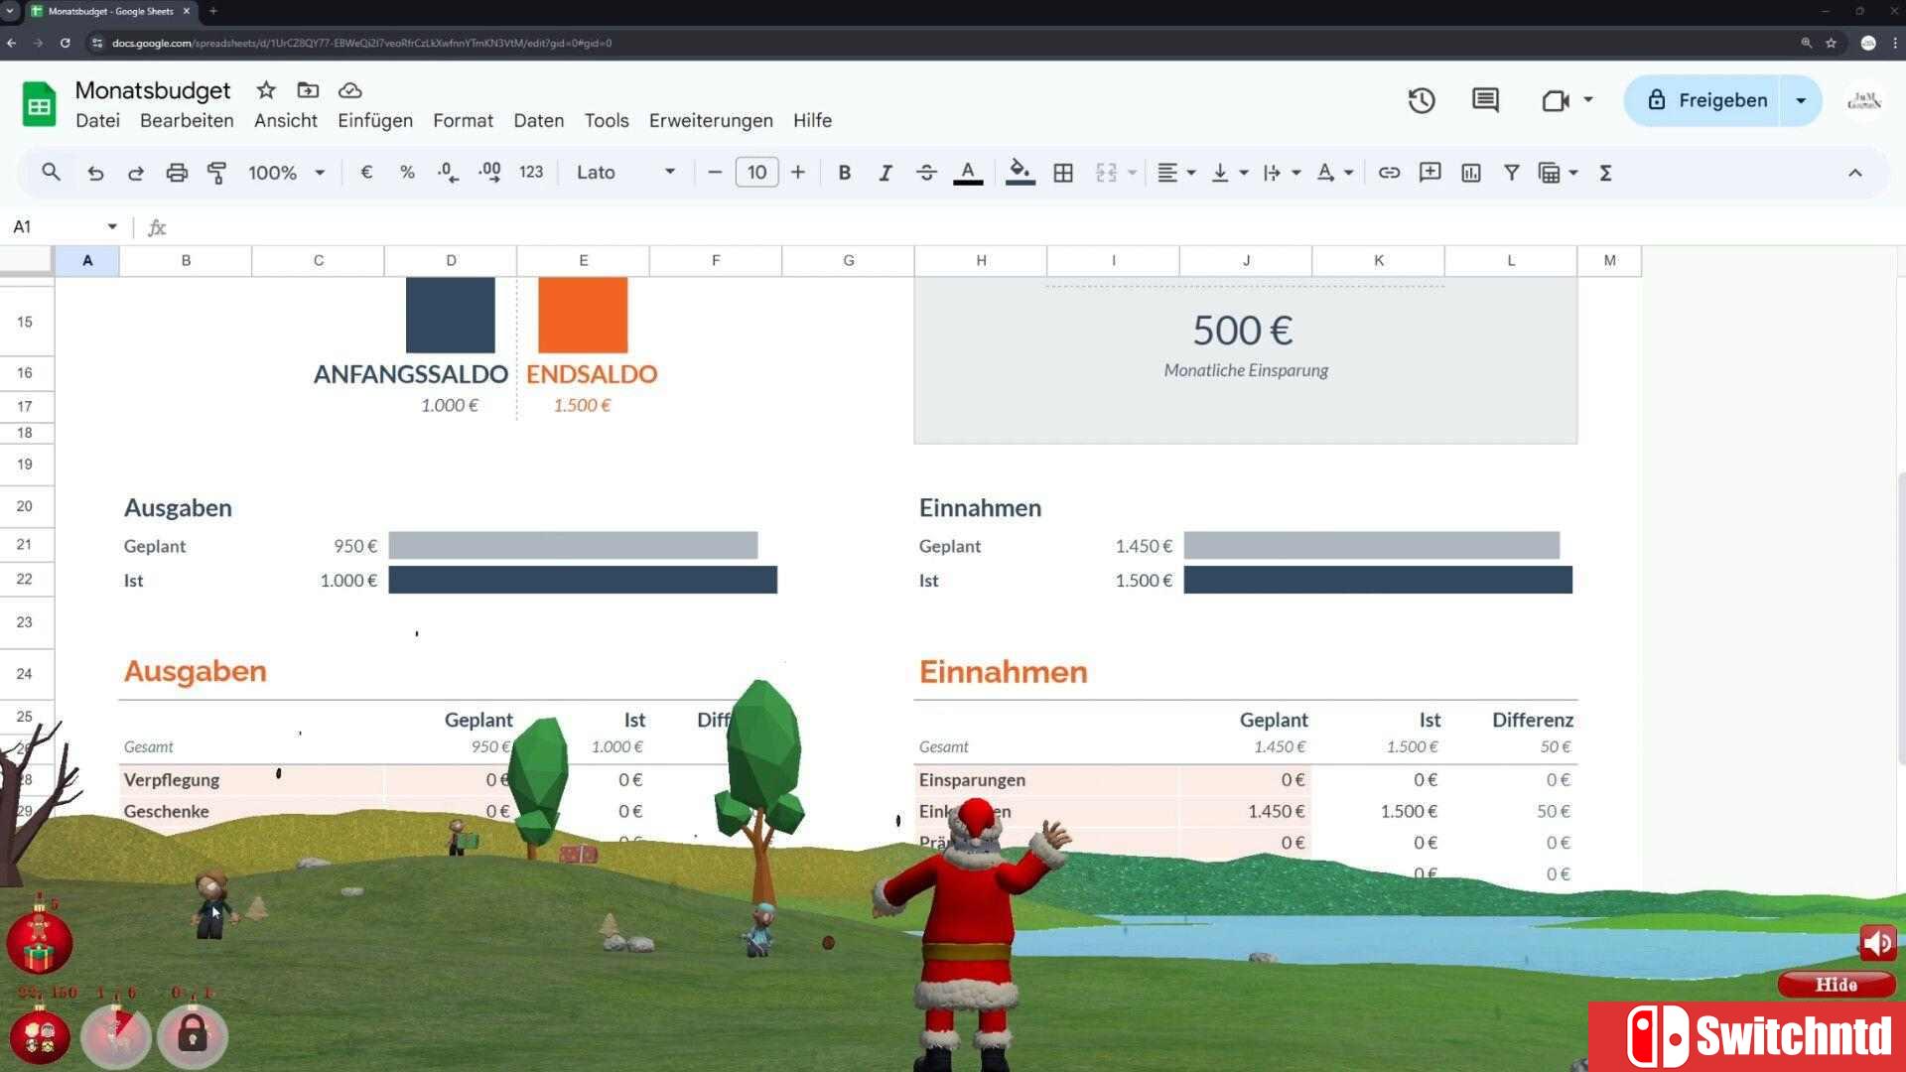Toggle strikethrough formatting
The image size is (1906, 1072).
click(x=926, y=173)
